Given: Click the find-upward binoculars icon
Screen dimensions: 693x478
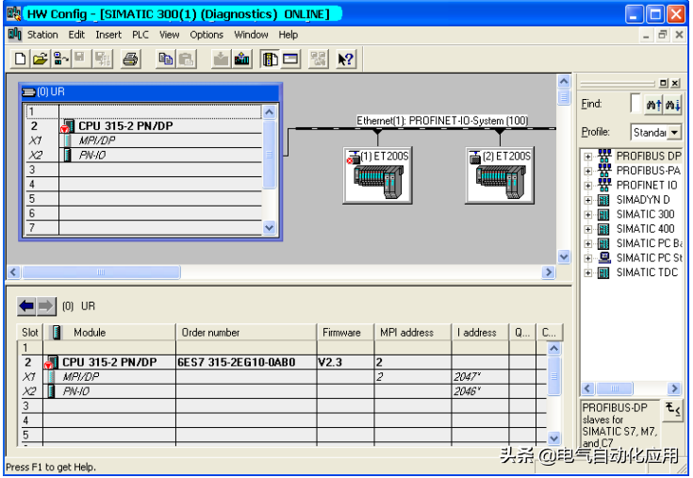Looking at the screenshot, I should (654, 104).
